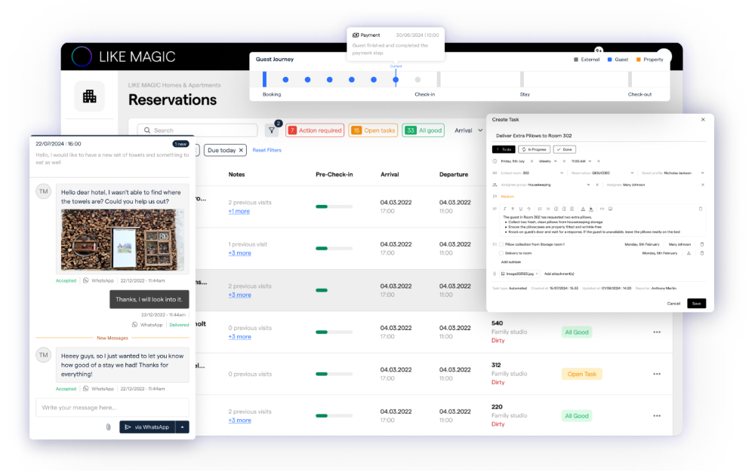Expand the Weekly recurrence dropdown

point(556,161)
